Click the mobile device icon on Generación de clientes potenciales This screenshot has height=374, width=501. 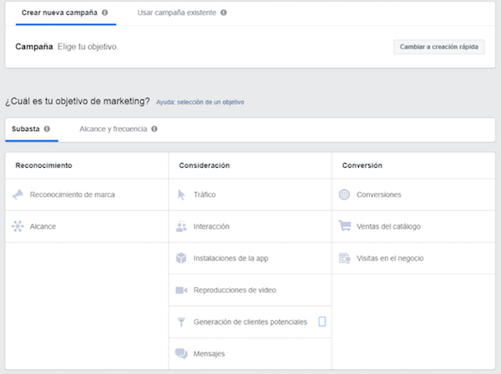[x=322, y=321]
